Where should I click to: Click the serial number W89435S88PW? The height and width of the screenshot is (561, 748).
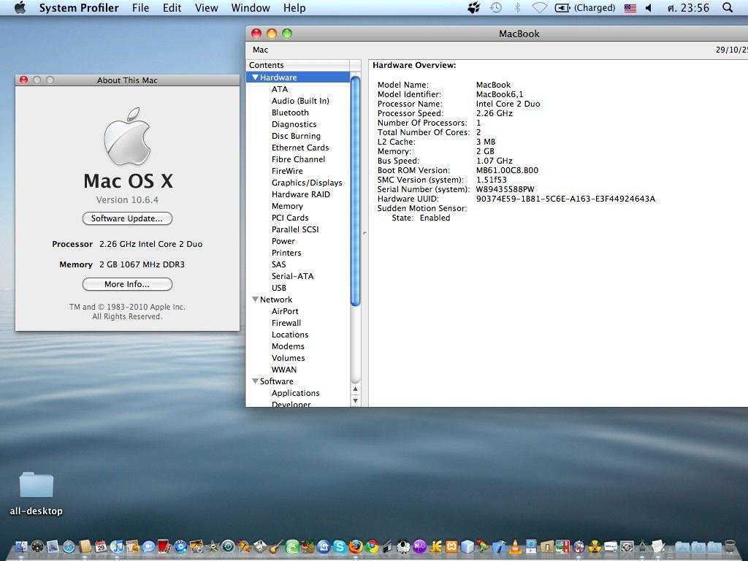[x=505, y=189]
